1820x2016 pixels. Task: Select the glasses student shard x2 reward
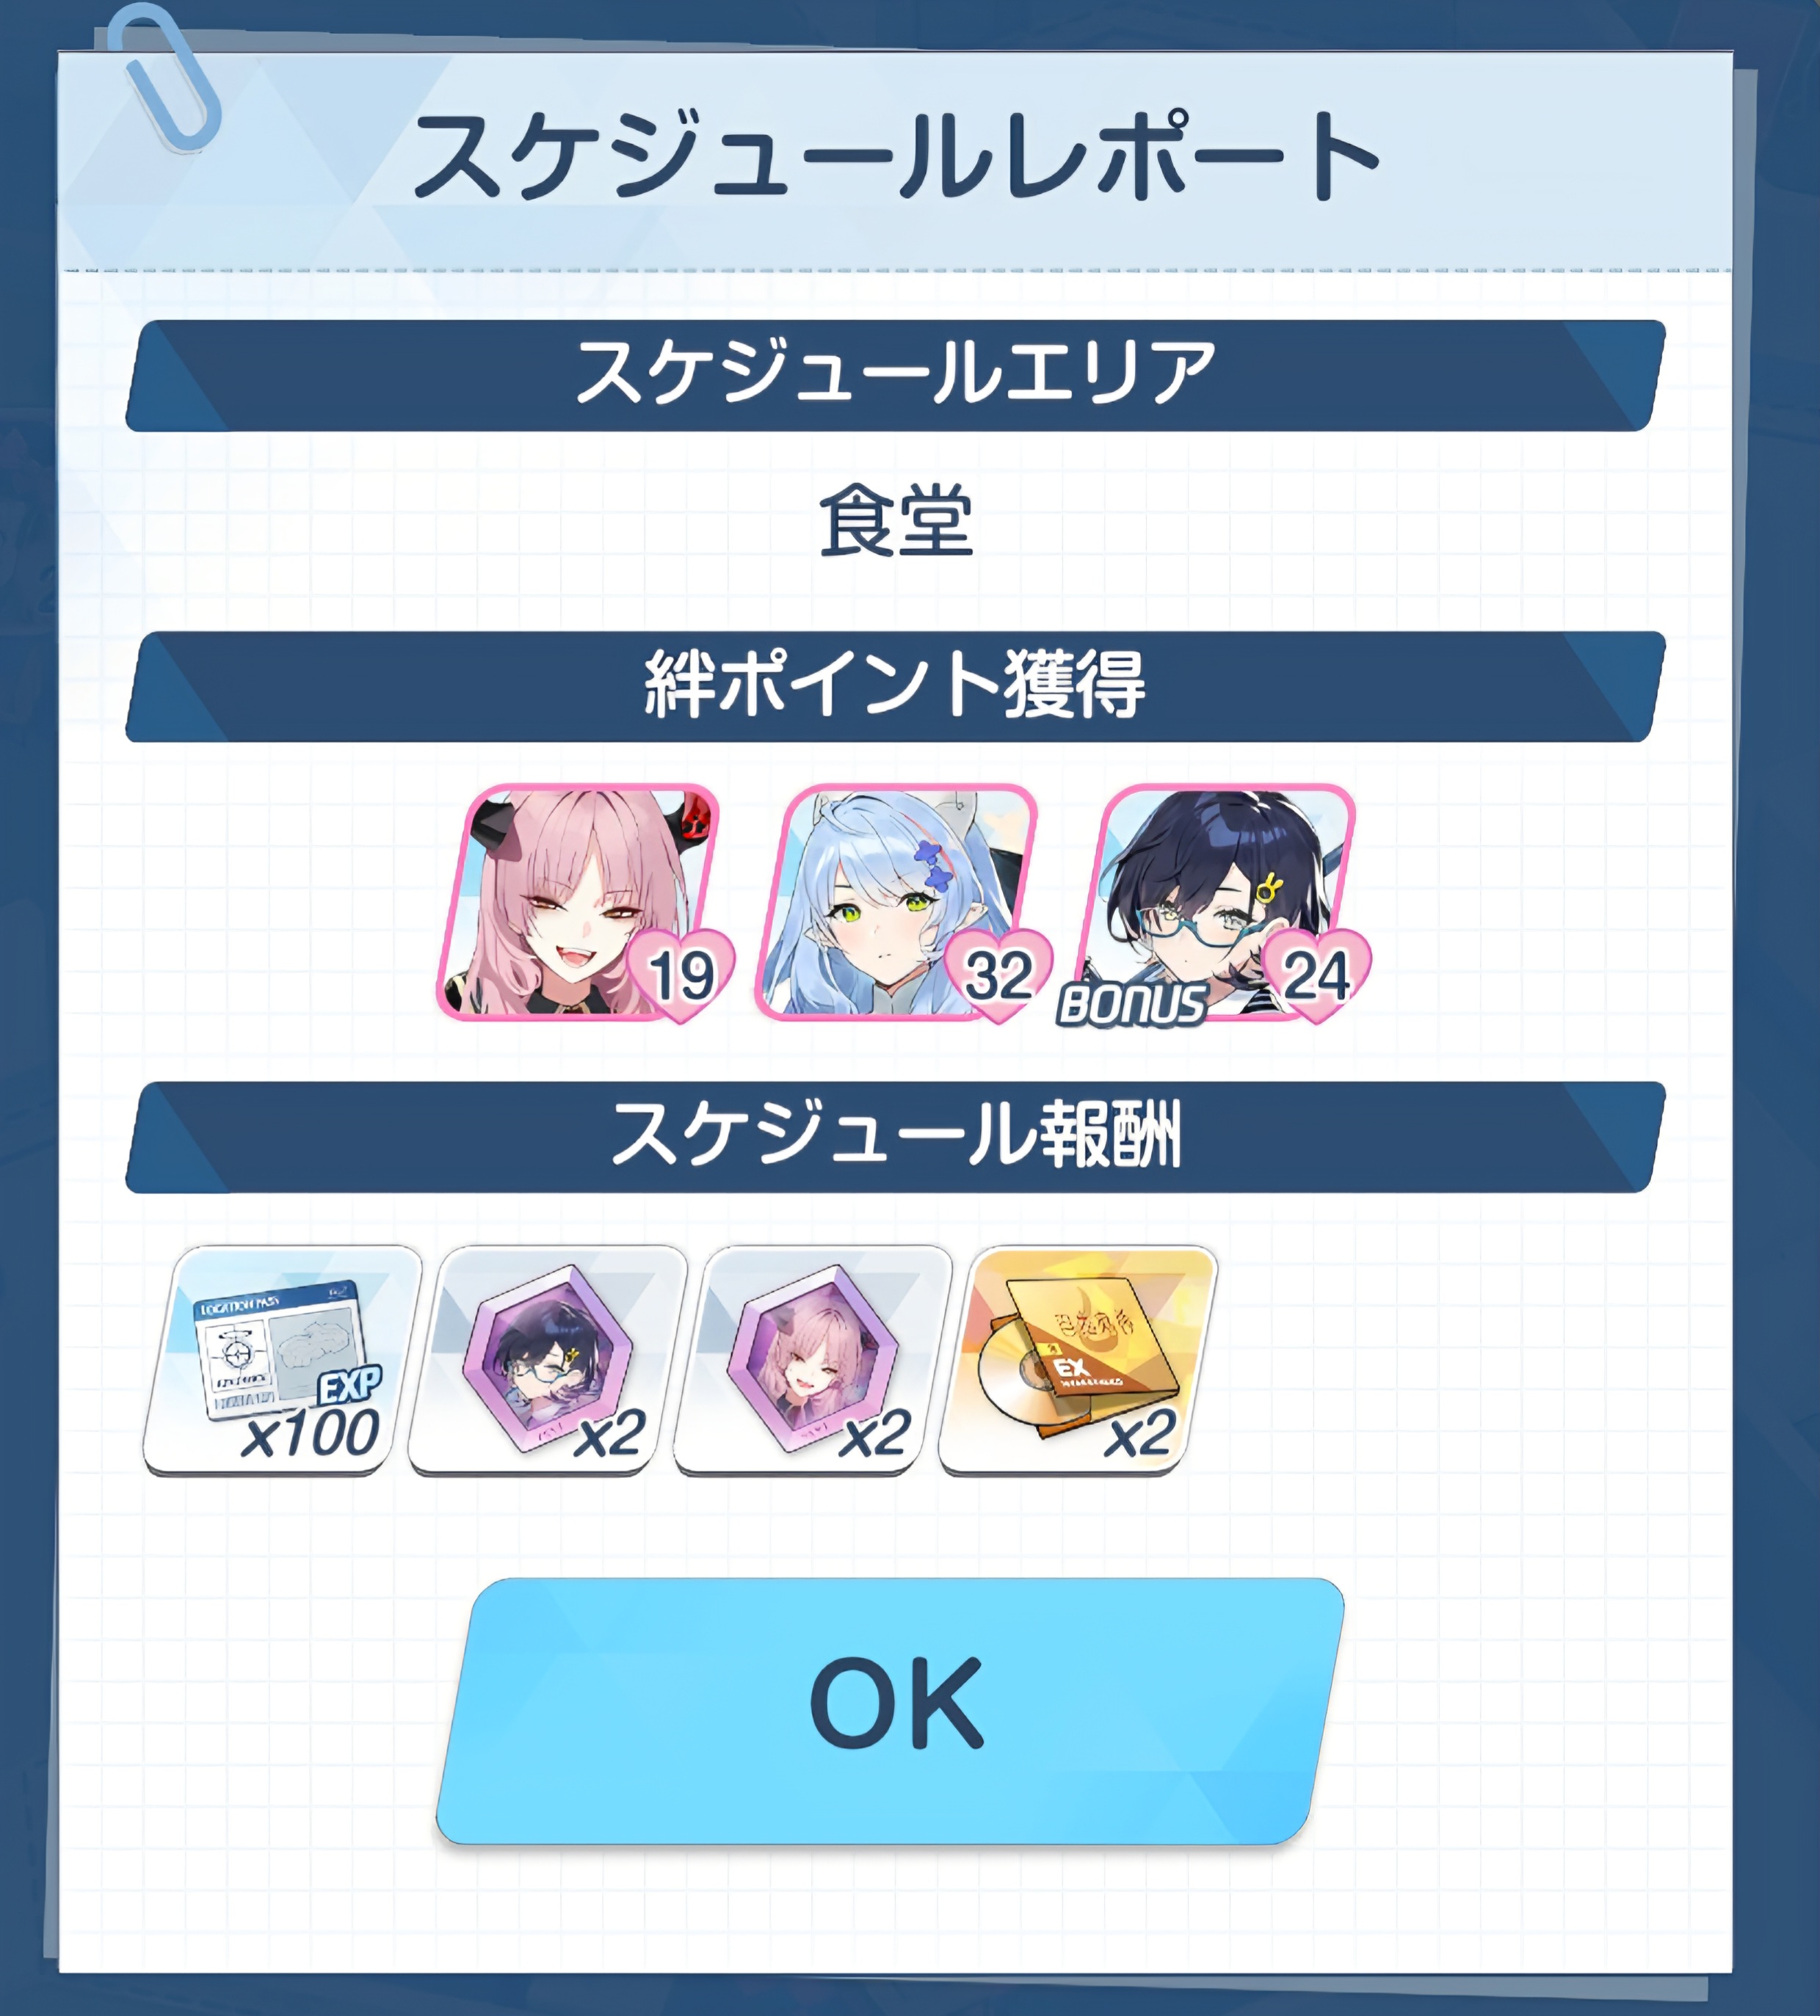coord(548,1359)
